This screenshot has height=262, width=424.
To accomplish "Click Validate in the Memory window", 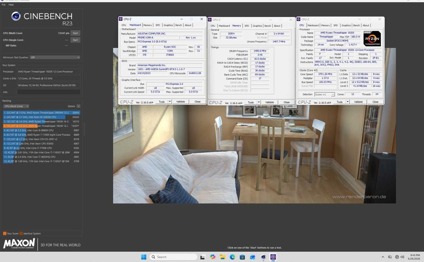I will coord(270,102).
